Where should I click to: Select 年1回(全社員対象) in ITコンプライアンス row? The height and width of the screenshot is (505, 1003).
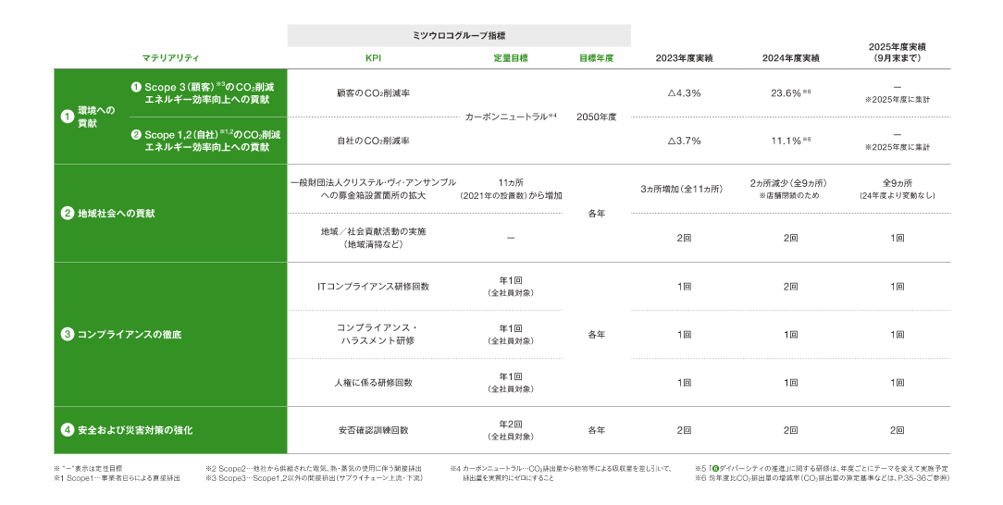[511, 287]
